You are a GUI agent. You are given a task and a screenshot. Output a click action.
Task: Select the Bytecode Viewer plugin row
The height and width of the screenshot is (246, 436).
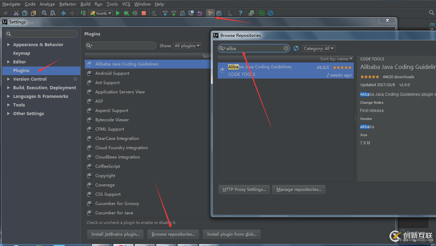pyautogui.click(x=147, y=120)
